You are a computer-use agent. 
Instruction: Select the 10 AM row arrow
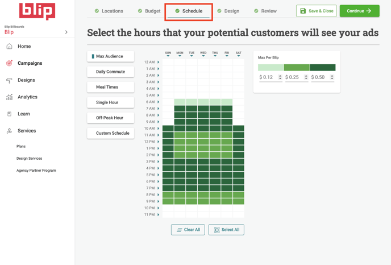[159, 129]
